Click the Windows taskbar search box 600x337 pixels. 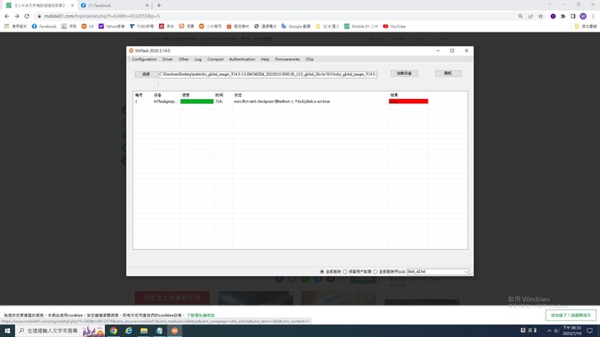pos(60,330)
